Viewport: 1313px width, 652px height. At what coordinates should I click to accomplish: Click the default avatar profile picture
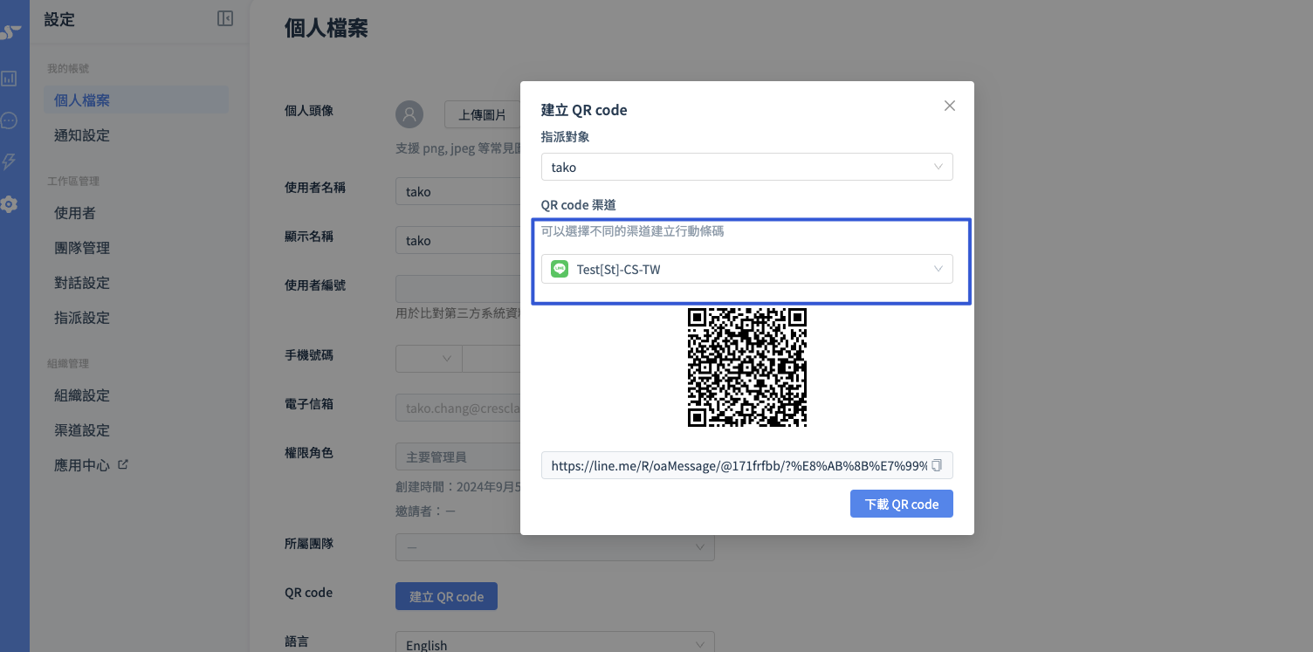(x=409, y=114)
